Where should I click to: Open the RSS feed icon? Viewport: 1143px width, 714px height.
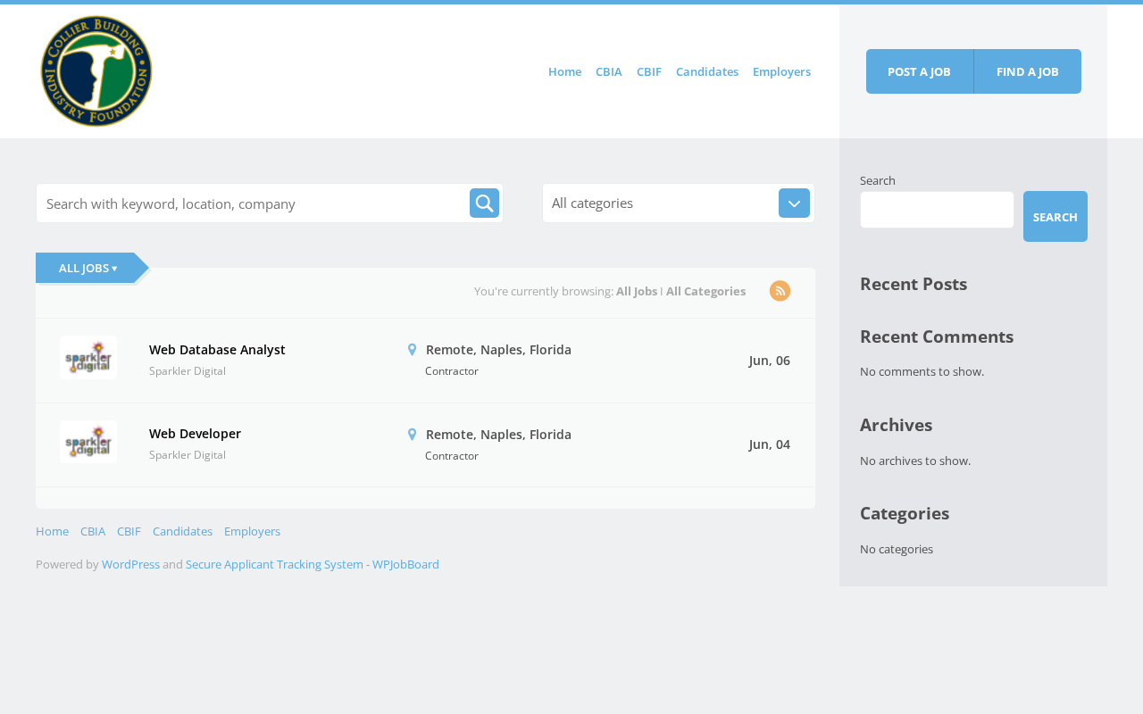pos(780,291)
